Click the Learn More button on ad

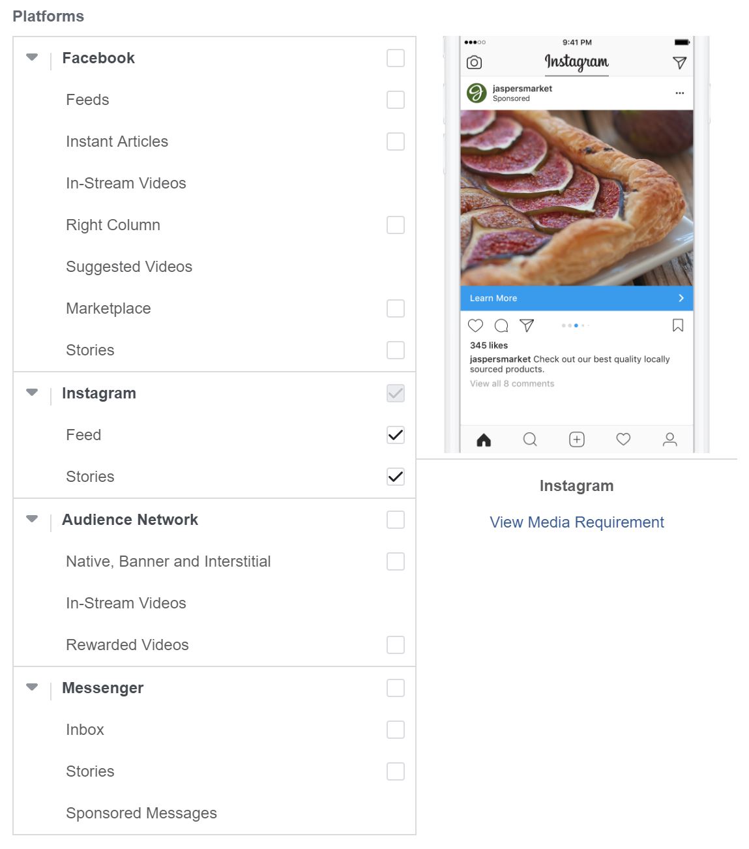pos(576,298)
